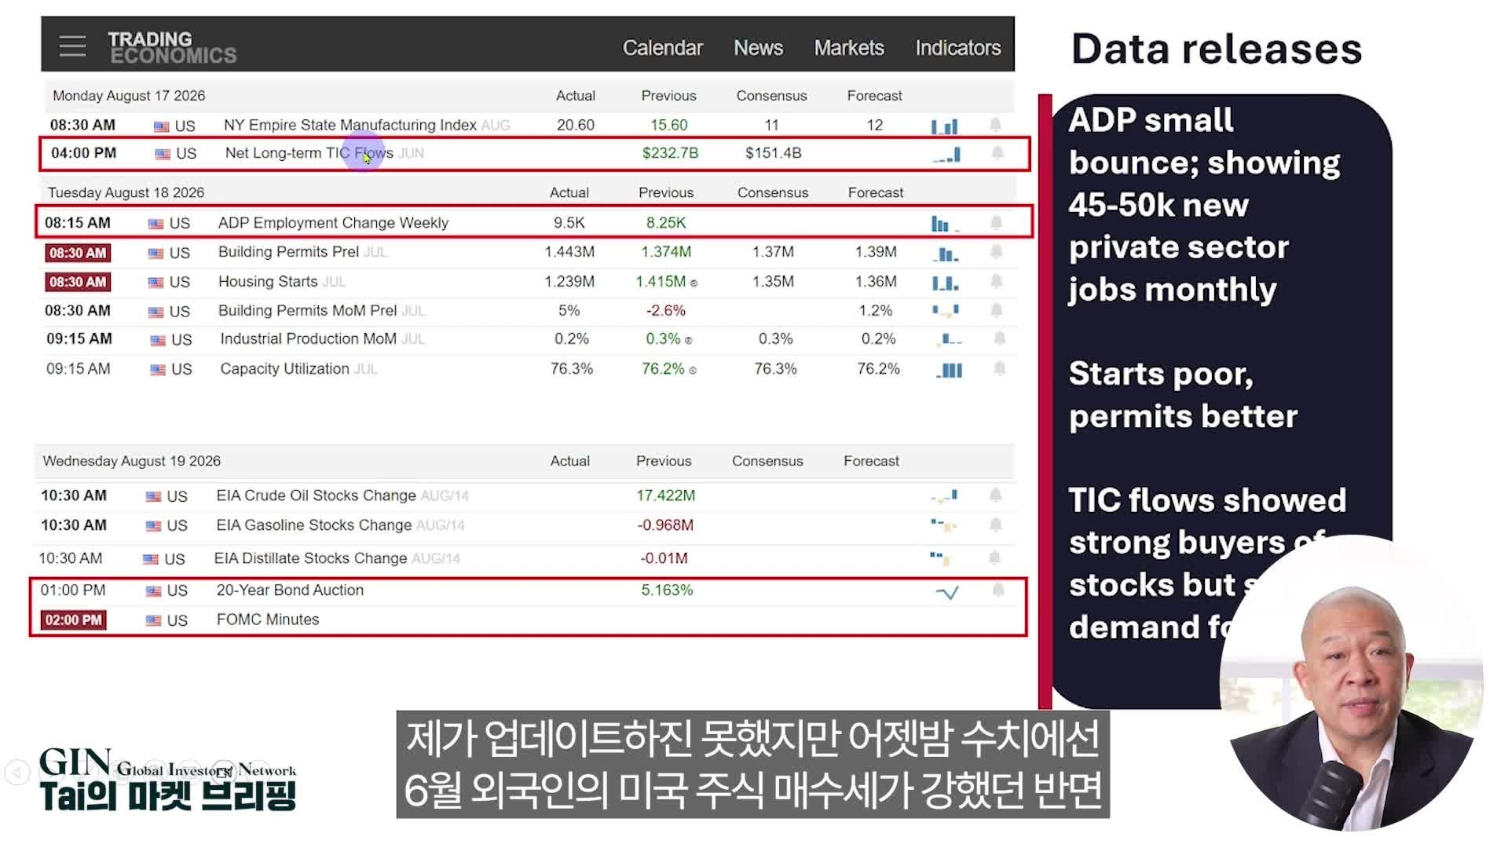1508x848 pixels.
Task: Open the ADP Employment Change Weekly link
Action: tap(333, 223)
